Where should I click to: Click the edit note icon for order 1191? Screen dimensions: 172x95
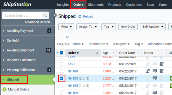pyautogui.click(x=162, y=64)
